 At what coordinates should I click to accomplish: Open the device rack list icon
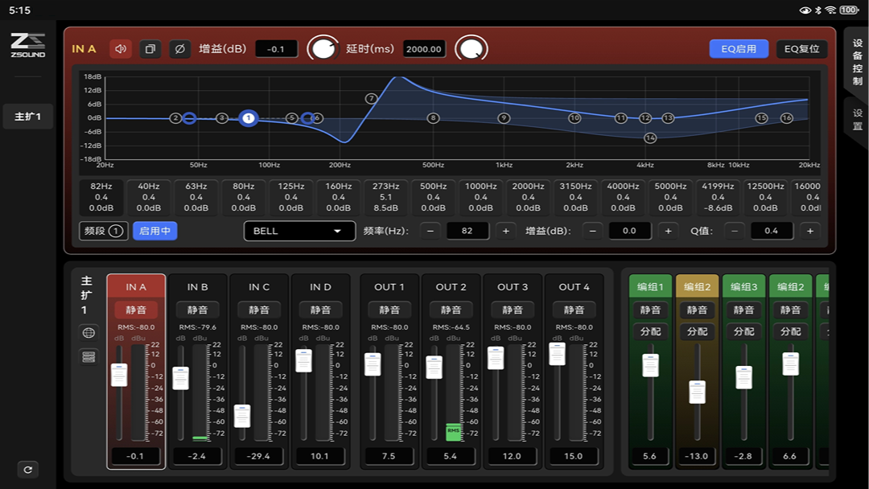pyautogui.click(x=89, y=356)
